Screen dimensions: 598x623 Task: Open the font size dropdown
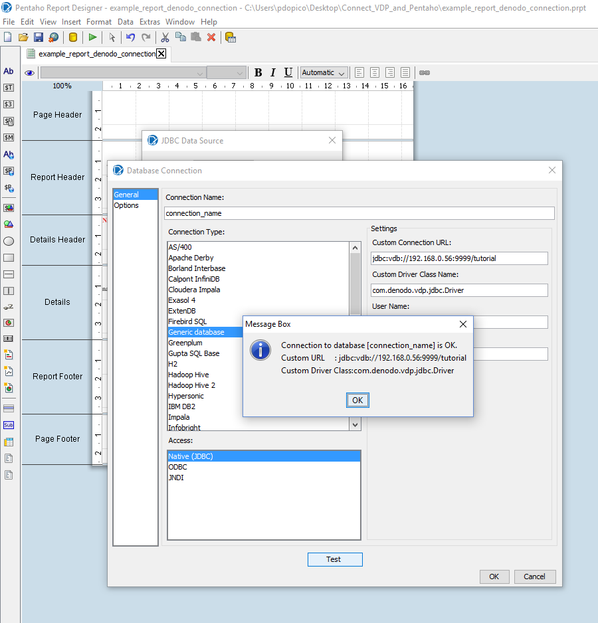(x=226, y=72)
